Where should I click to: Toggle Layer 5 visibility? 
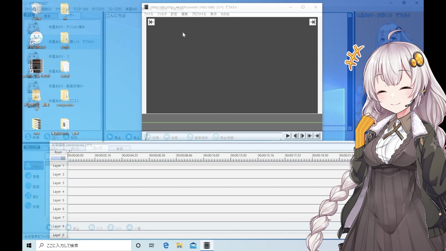click(59, 200)
